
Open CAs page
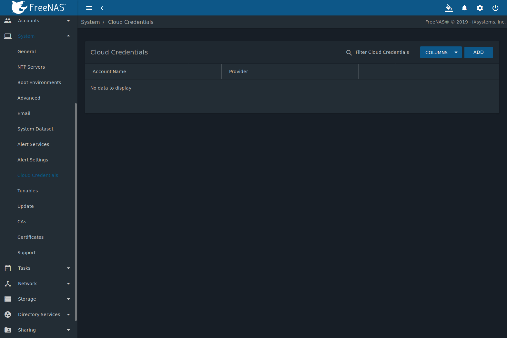click(22, 222)
